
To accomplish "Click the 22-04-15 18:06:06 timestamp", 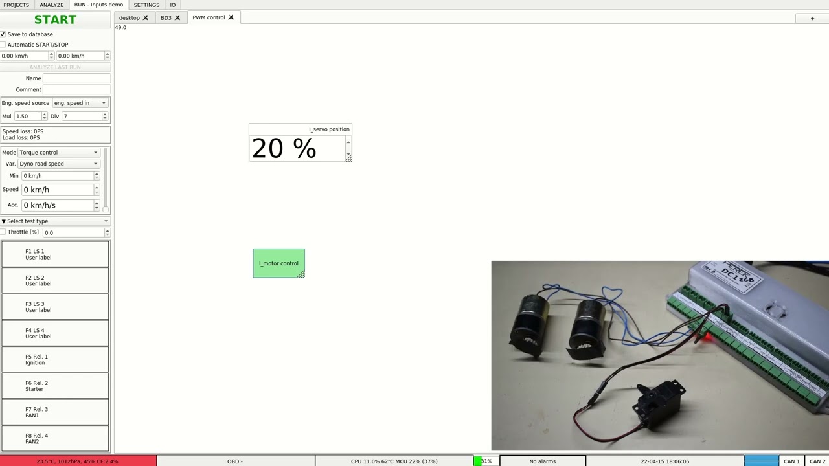I will coord(664,461).
